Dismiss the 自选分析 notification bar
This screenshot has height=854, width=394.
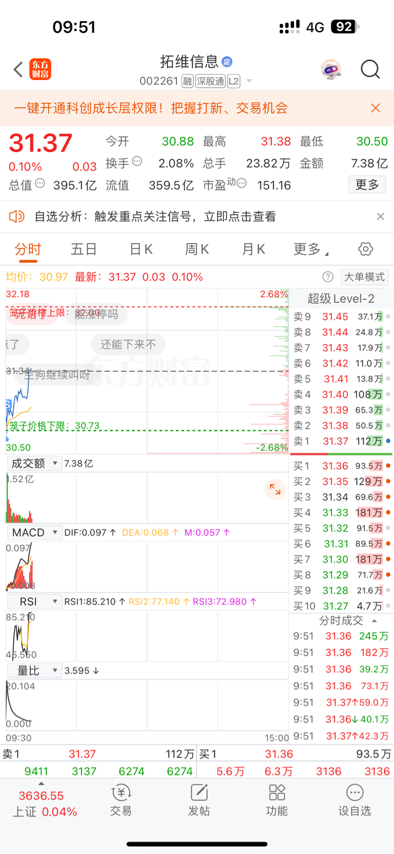point(380,216)
